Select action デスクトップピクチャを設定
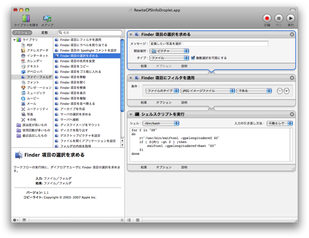Screen dimensions: 309x238 tap(87, 136)
